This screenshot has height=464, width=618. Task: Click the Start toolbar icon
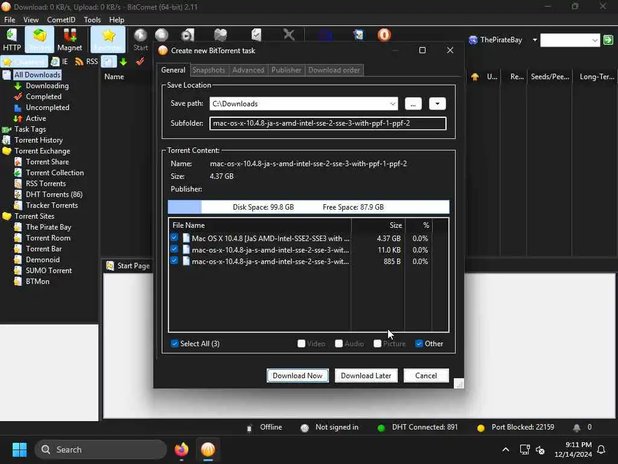tap(140, 39)
